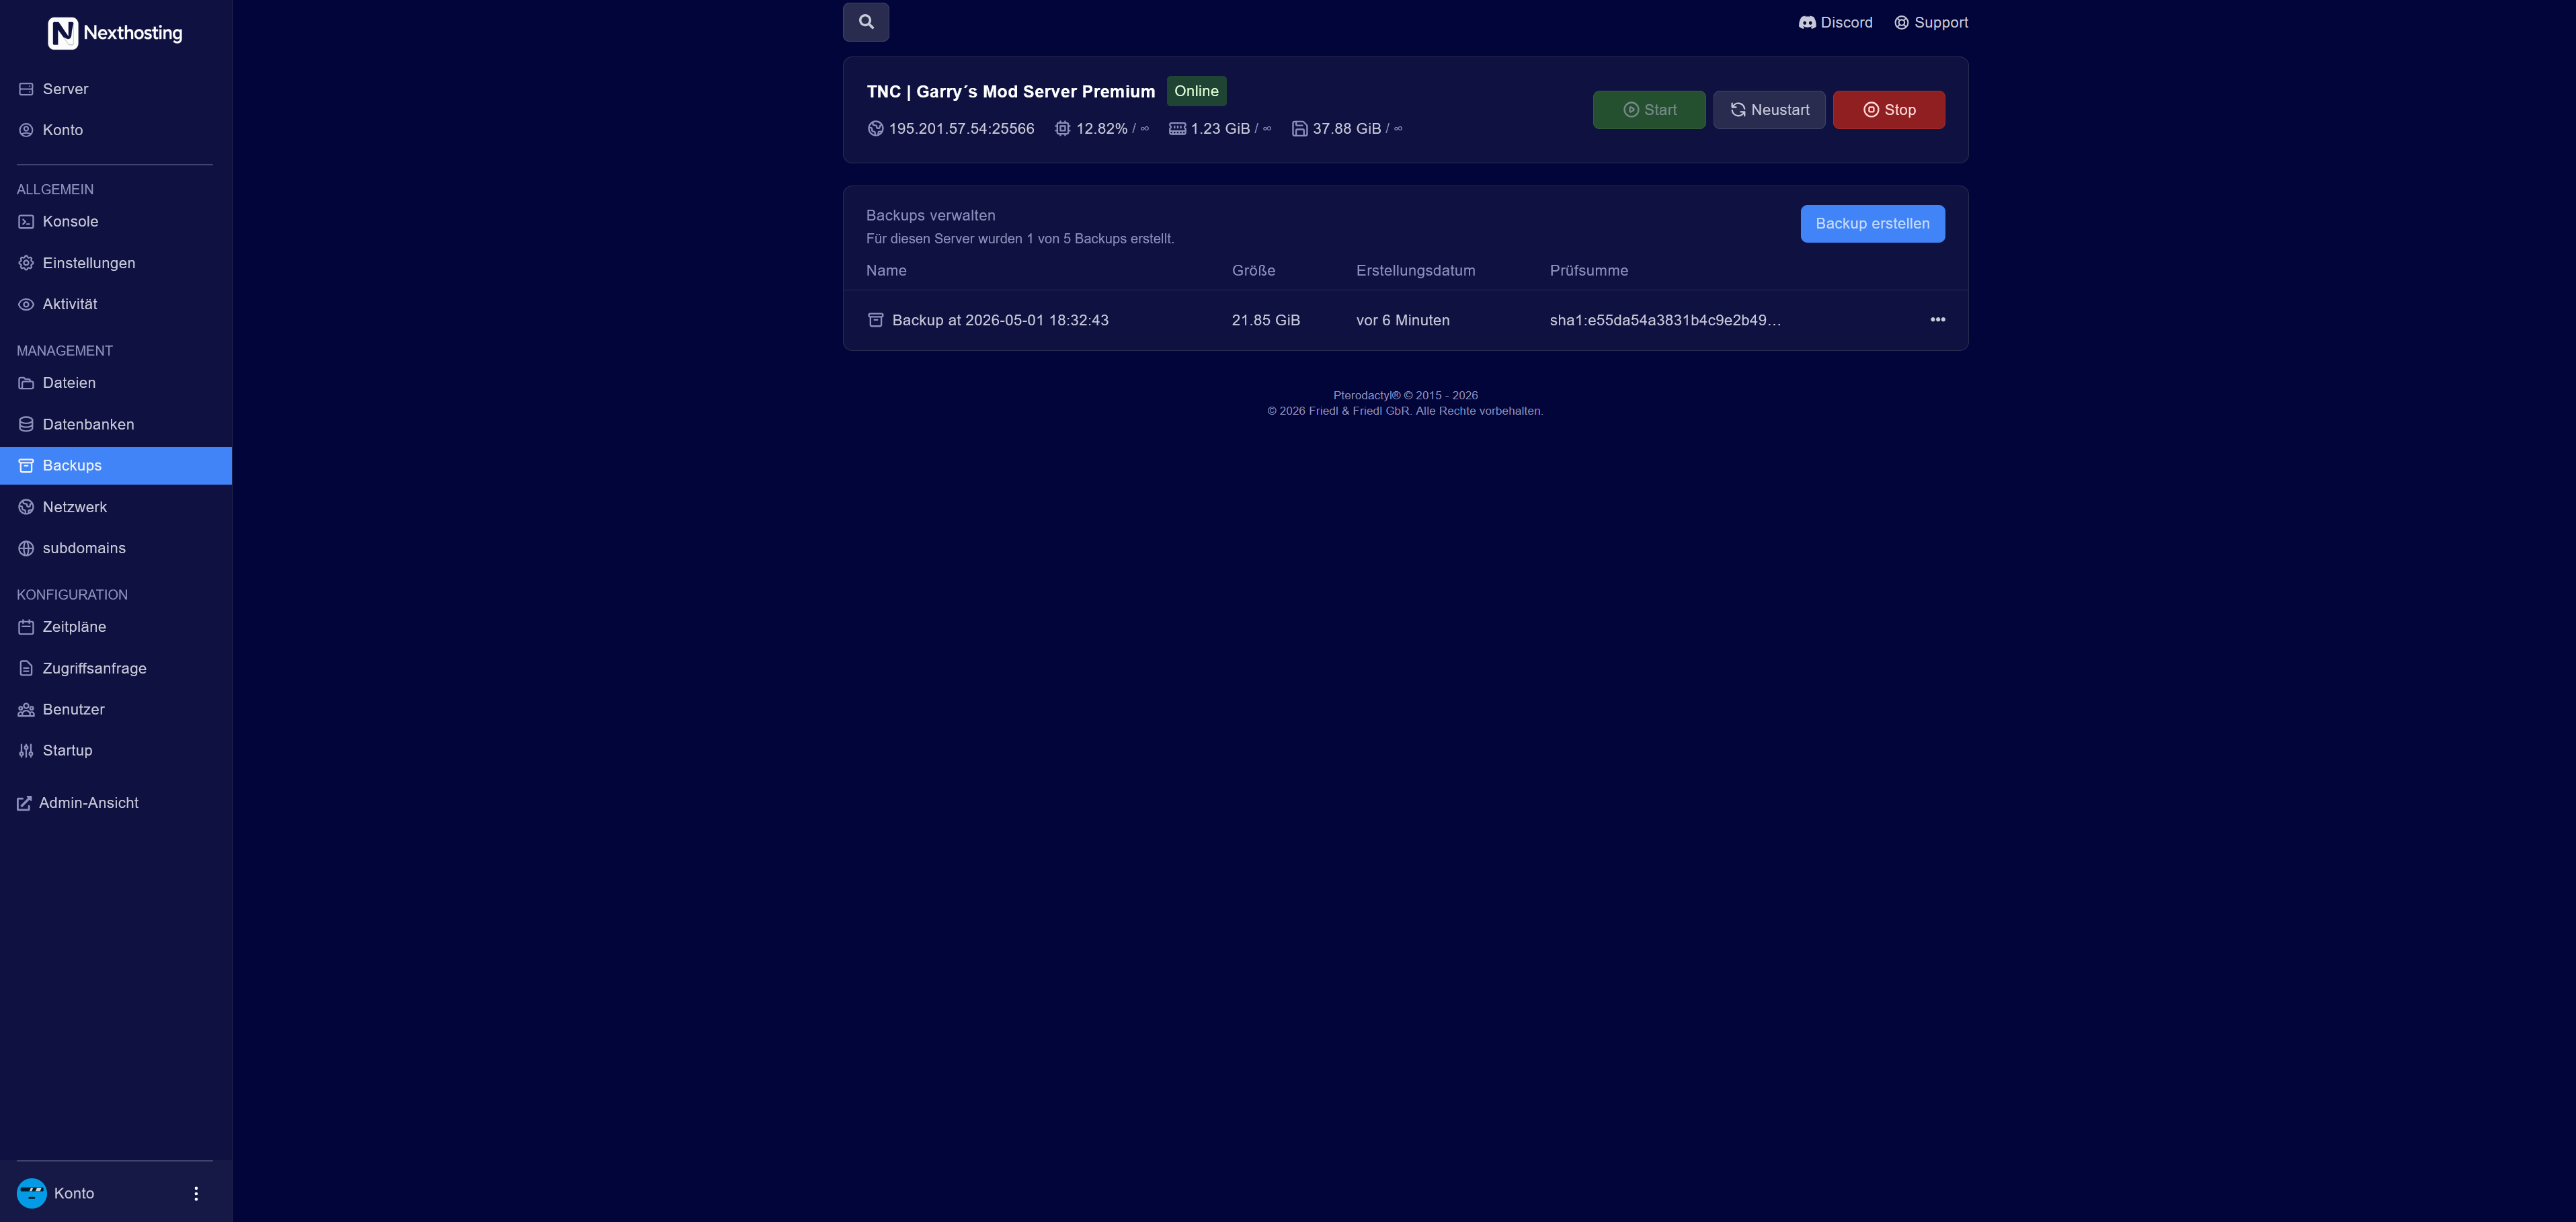Viewport: 2576px width, 1222px height.
Task: Click the checksum sha1:e55da54a3831b4c9e2b49…
Action: coord(1665,320)
